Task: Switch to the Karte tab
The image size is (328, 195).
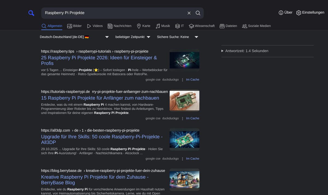Action: tap(143, 26)
